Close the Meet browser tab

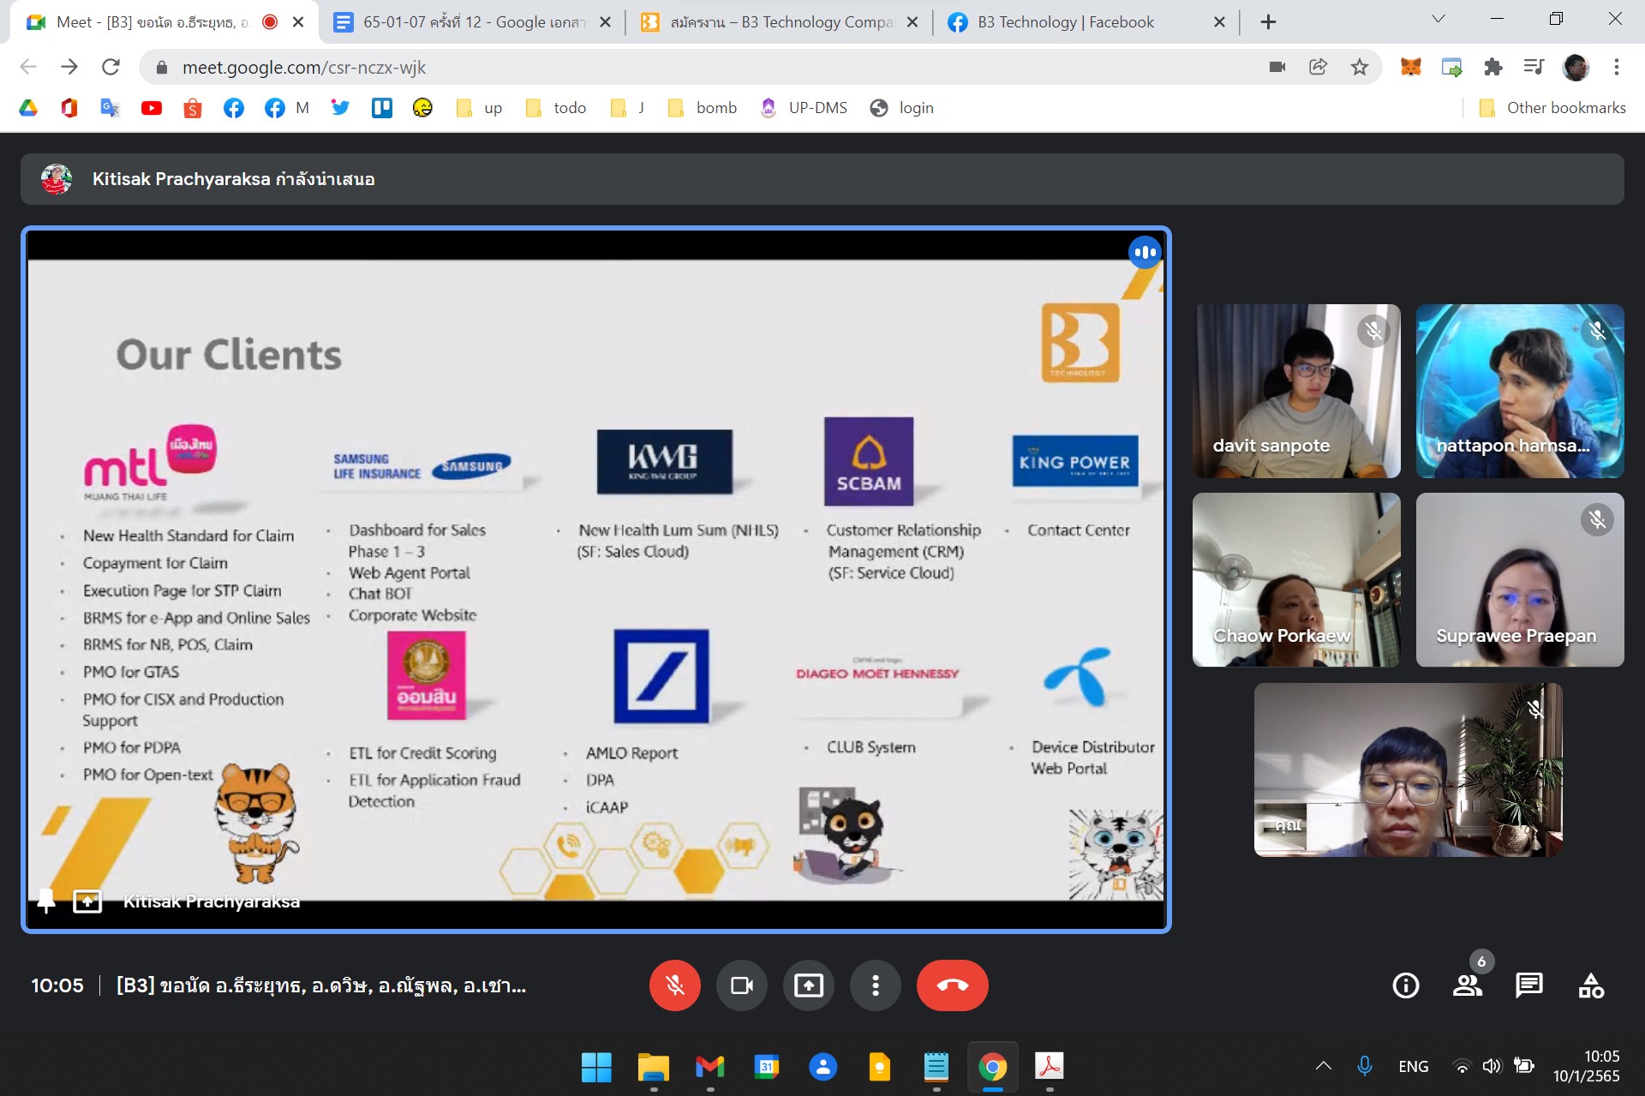coord(298,22)
